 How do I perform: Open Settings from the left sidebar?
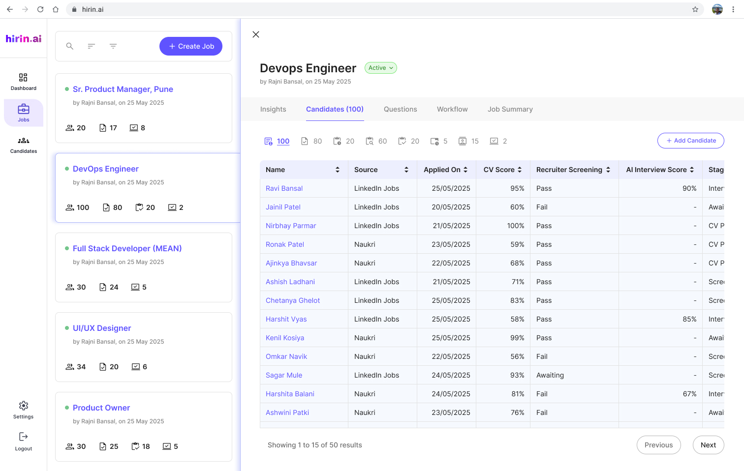click(x=23, y=410)
